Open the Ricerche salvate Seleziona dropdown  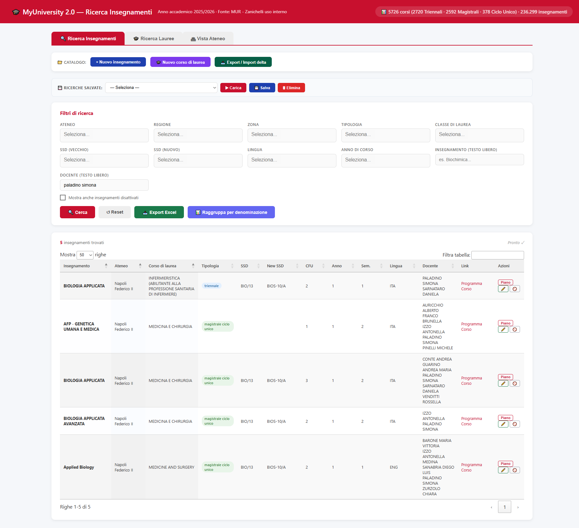coord(161,88)
